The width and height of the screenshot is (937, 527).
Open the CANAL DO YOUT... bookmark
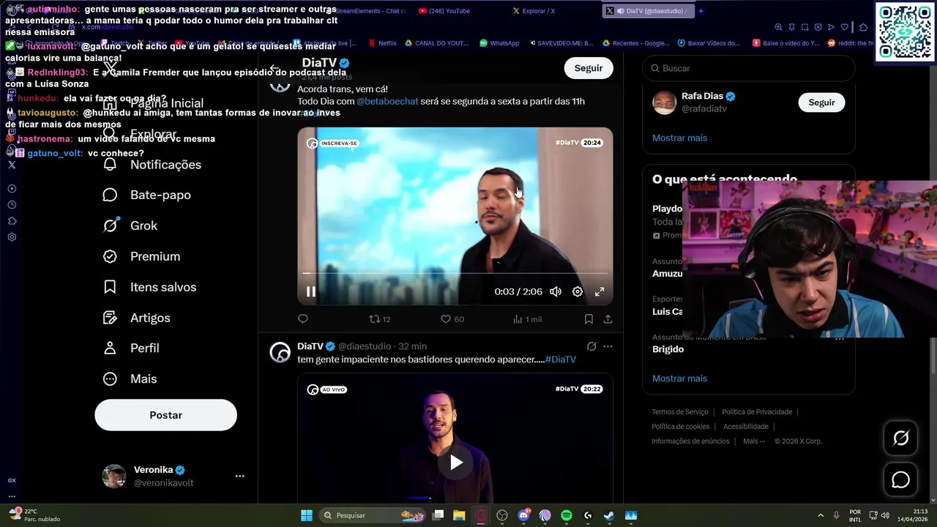coord(436,43)
